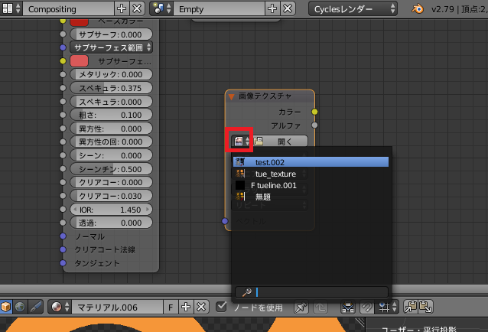Image resolution: width=488 pixels, height=332 pixels.
Task: Click the 異方性: 0.000 slider
Action: (x=112, y=129)
